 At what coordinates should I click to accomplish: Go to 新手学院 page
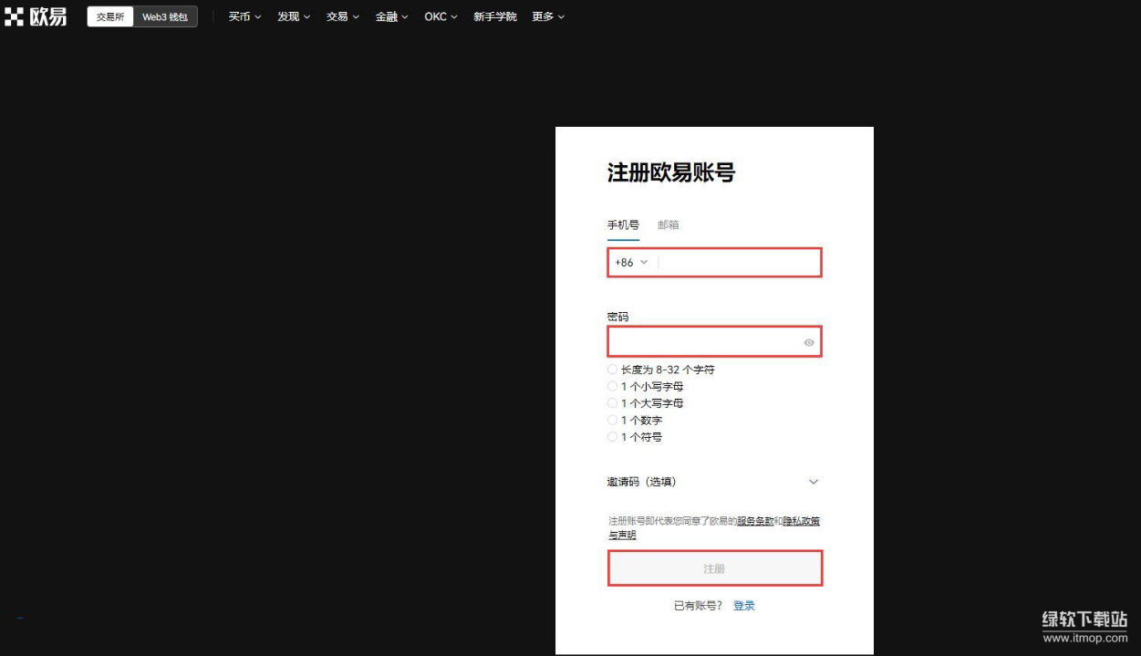click(x=494, y=16)
